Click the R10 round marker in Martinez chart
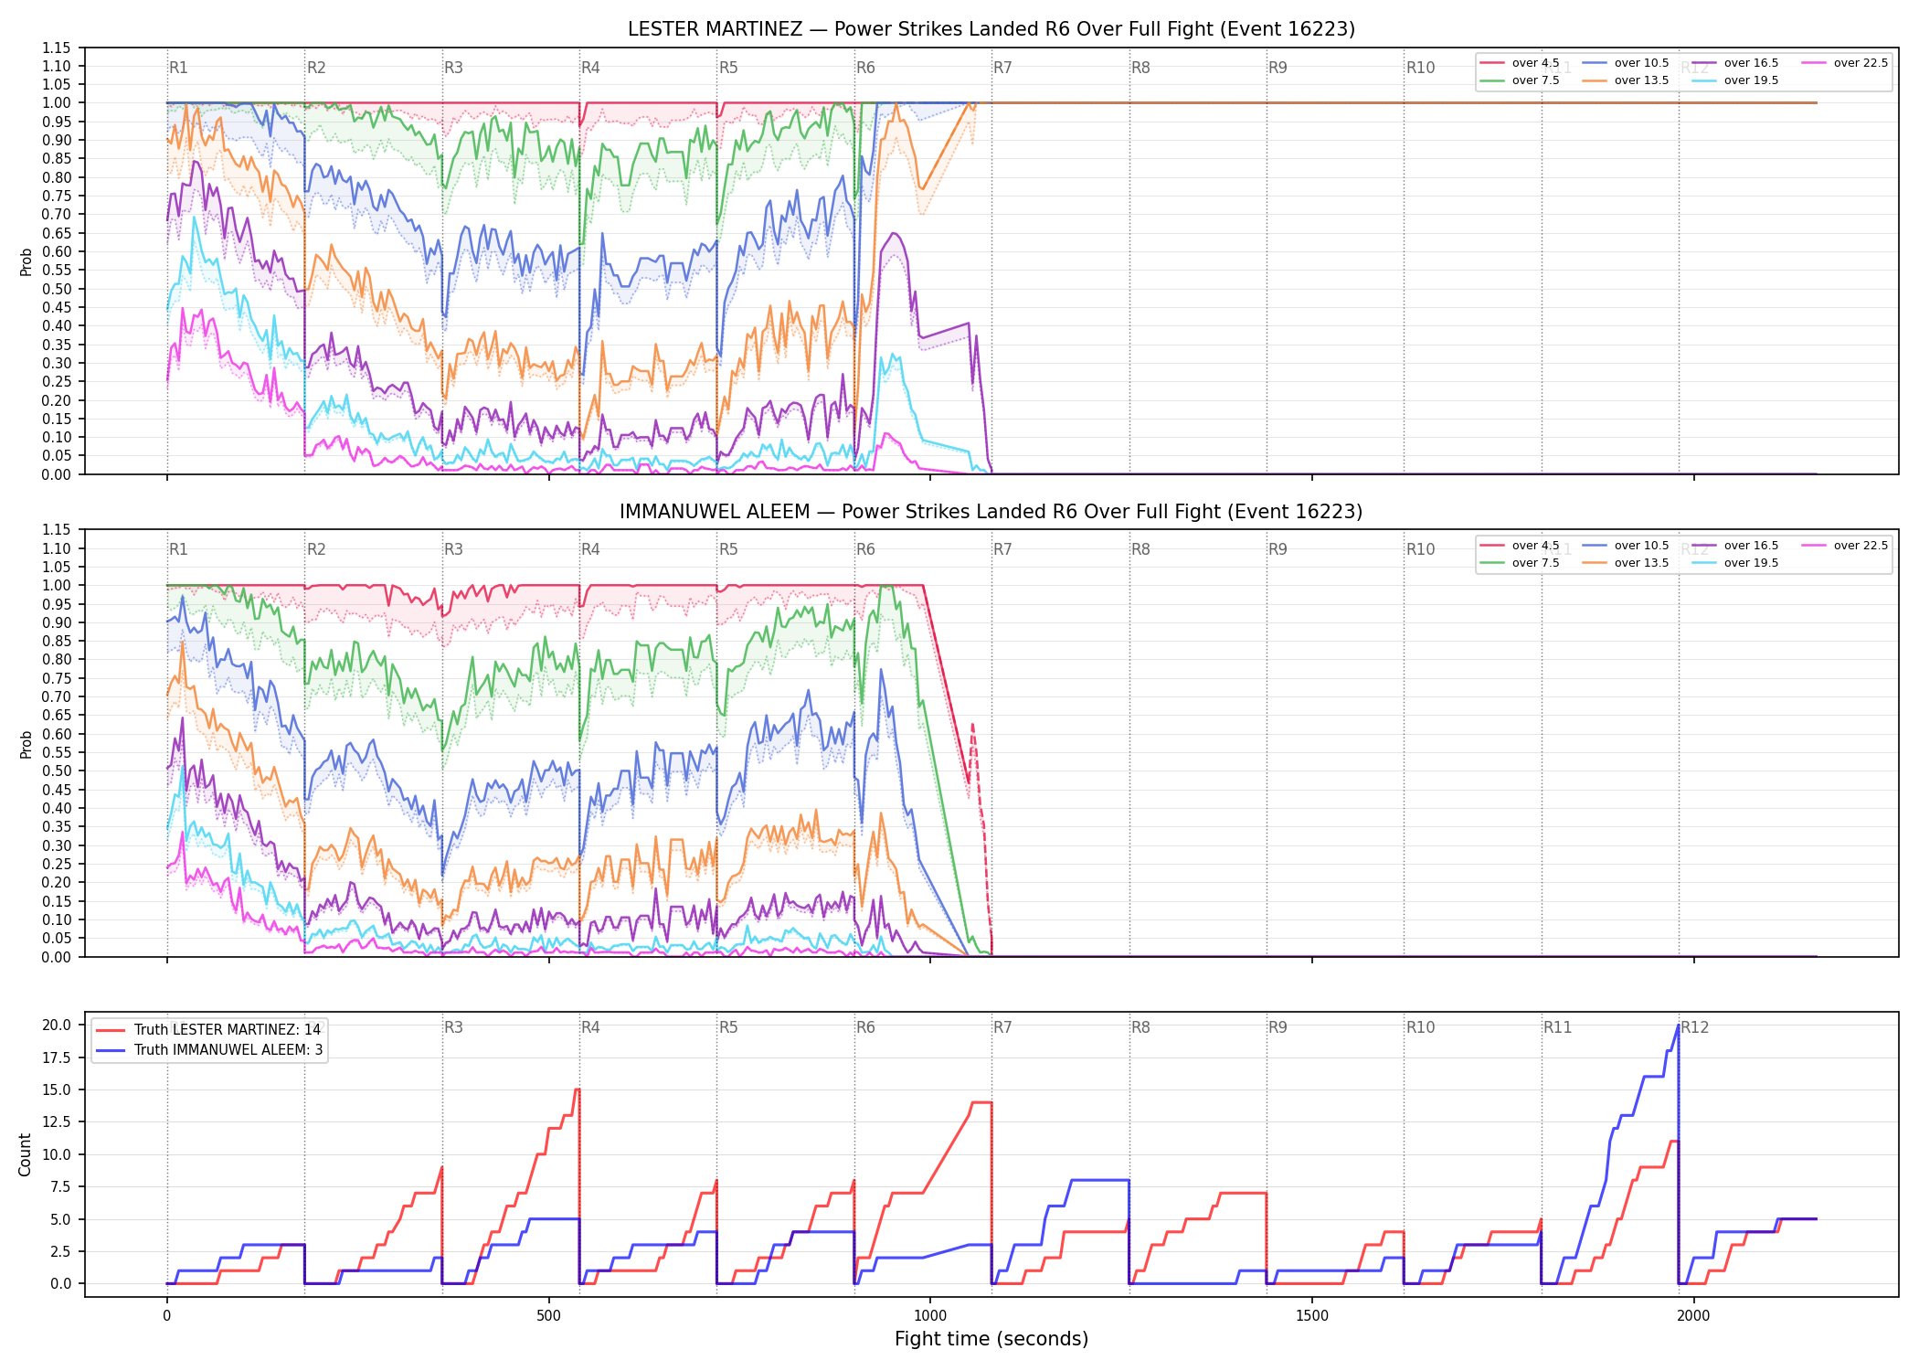Viewport: 1919px width, 1371px height. click(x=1420, y=68)
